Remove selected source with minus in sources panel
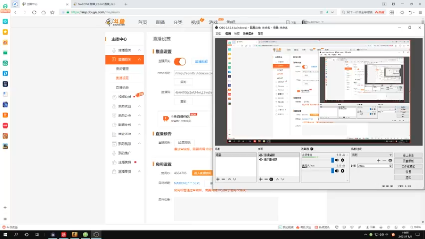Screen dimensions: 425x239 pos(266,179)
